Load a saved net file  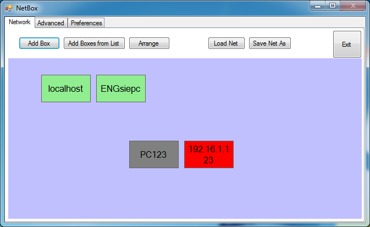(227, 43)
